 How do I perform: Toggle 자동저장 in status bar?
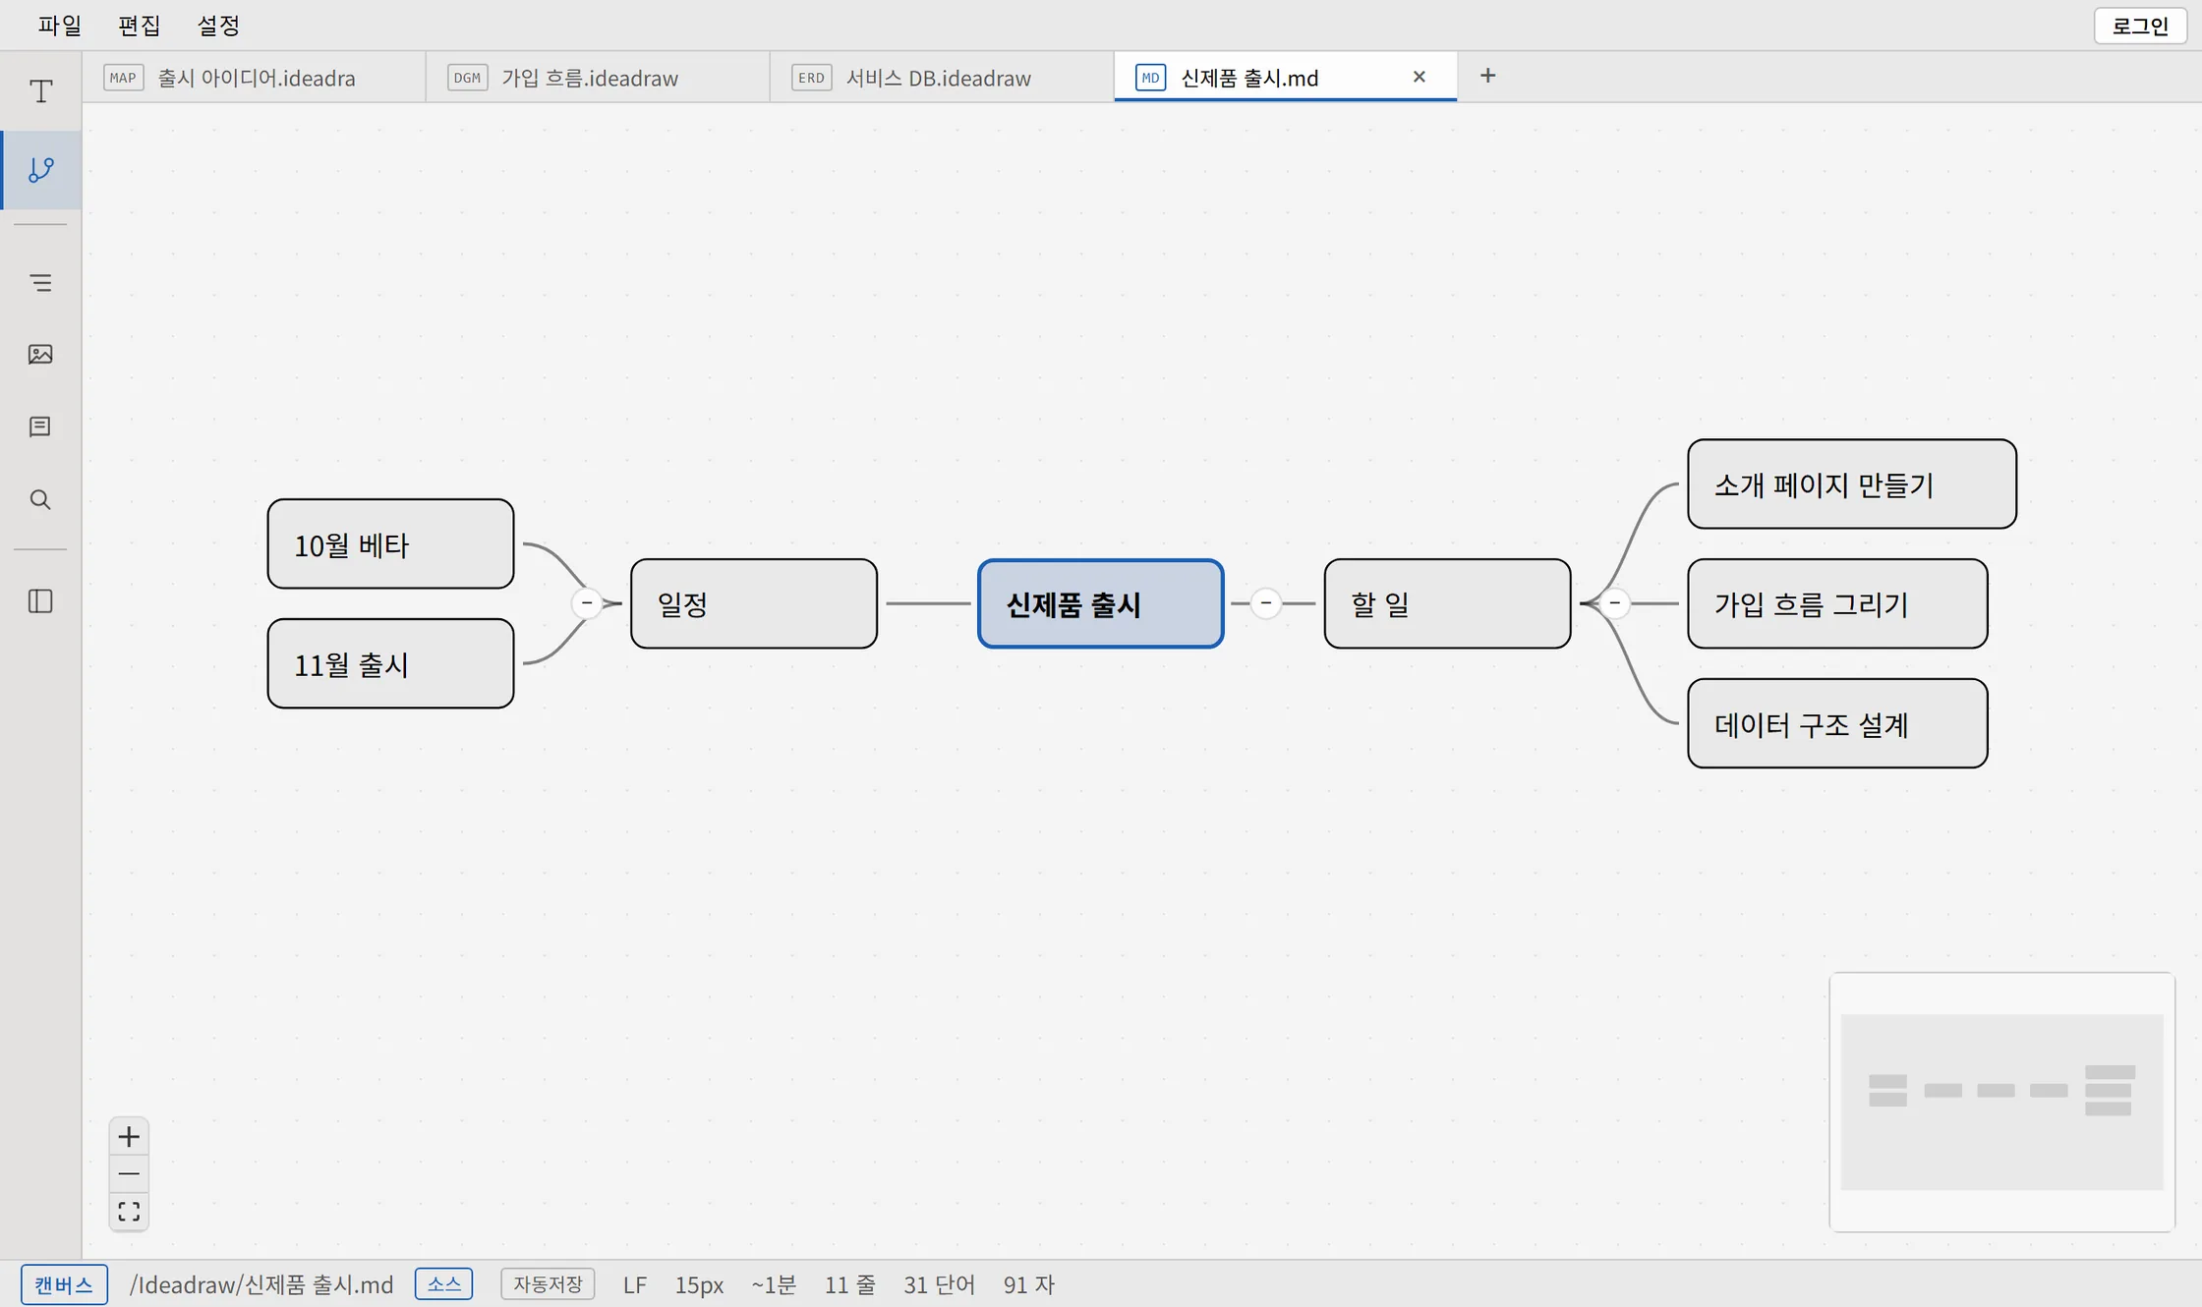pos(548,1283)
